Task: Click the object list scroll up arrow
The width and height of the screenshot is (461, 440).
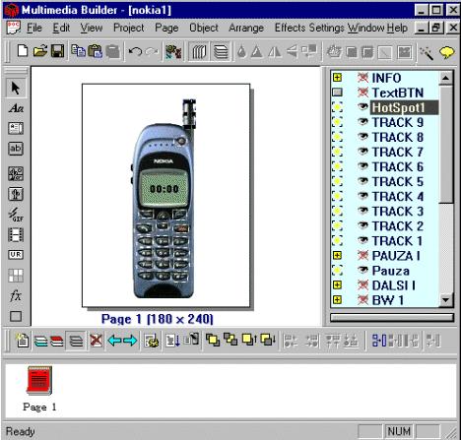Action: 446,78
